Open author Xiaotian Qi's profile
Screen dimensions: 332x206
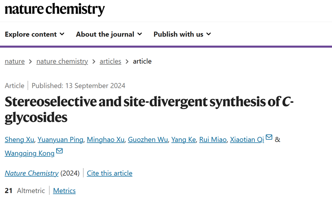[x=247, y=140]
